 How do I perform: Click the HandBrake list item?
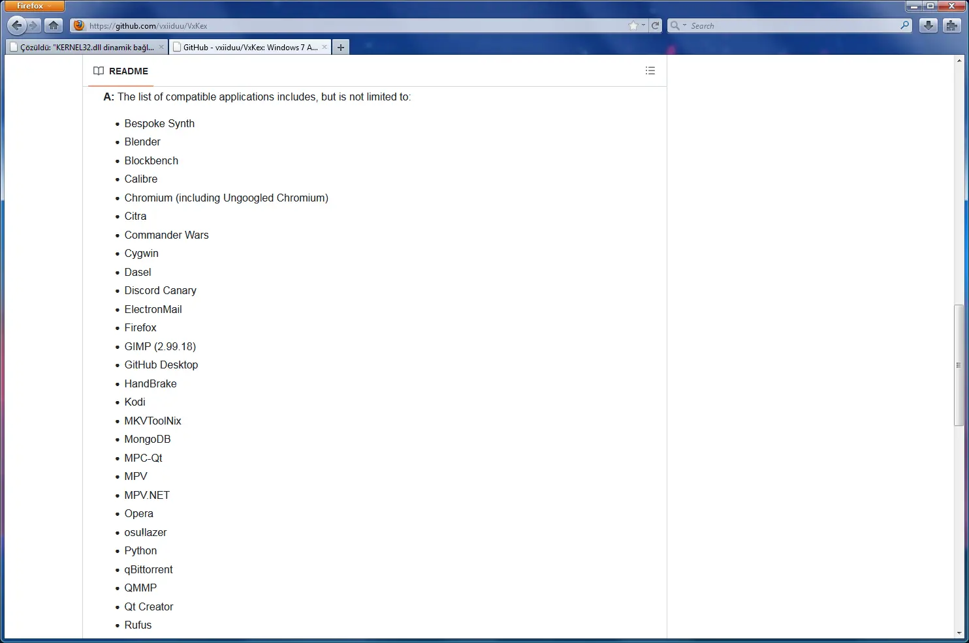150,383
